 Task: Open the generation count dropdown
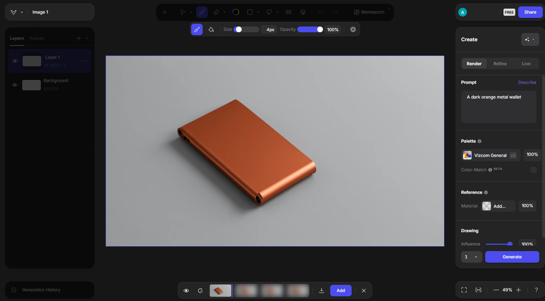pyautogui.click(x=471, y=257)
